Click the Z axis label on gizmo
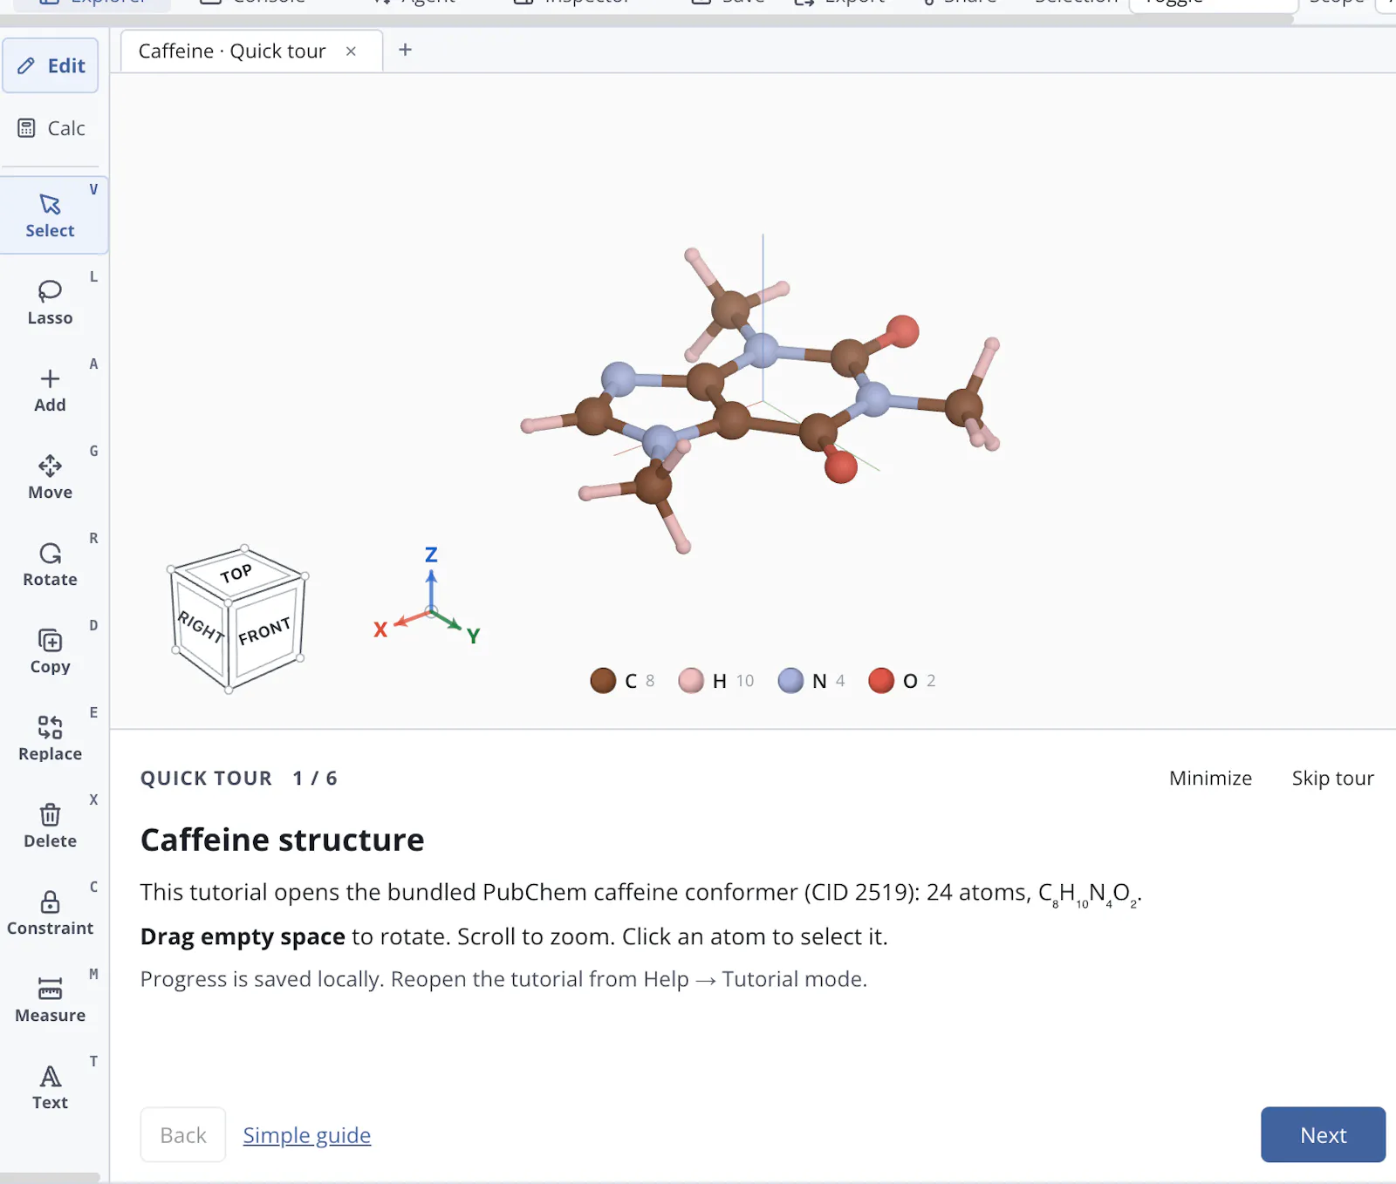Screen dimensions: 1396x1184 431,555
